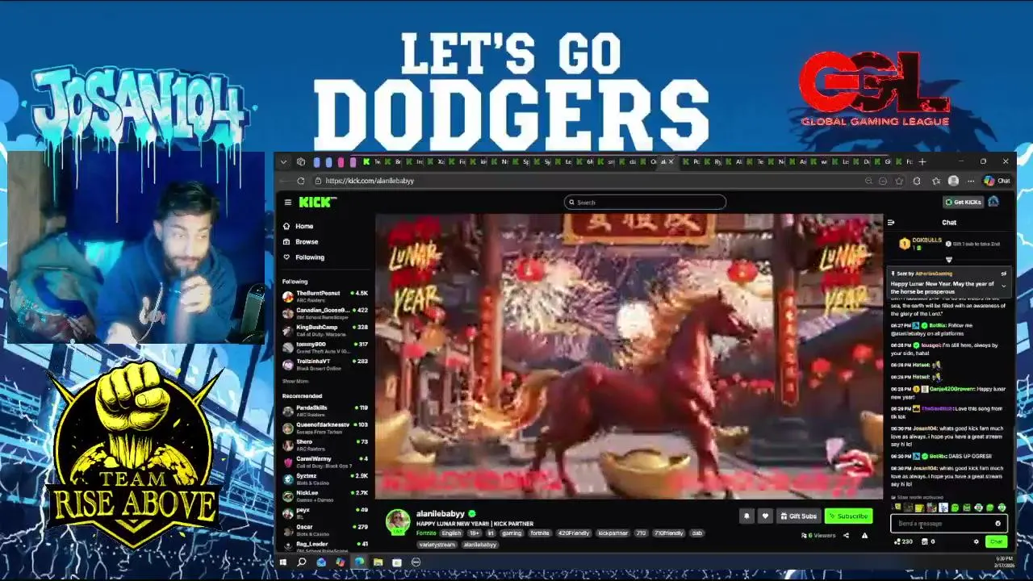Open the emoji picker in chat box
Screen dimensions: 1033x581
pos(997,524)
